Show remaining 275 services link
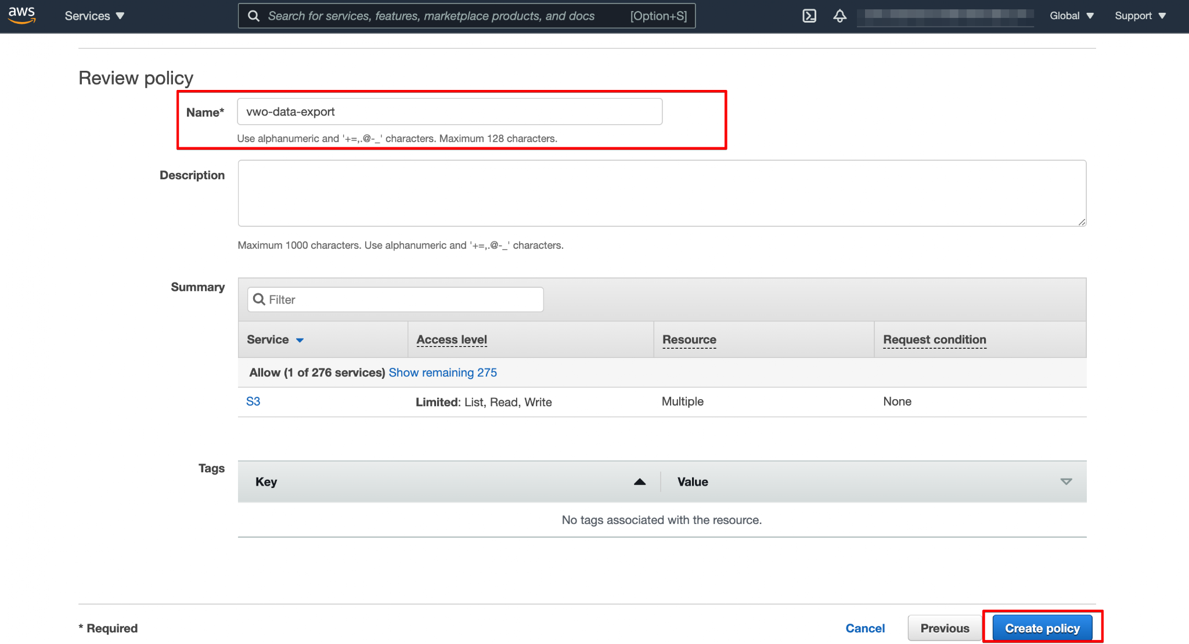1189x644 pixels. [442, 372]
